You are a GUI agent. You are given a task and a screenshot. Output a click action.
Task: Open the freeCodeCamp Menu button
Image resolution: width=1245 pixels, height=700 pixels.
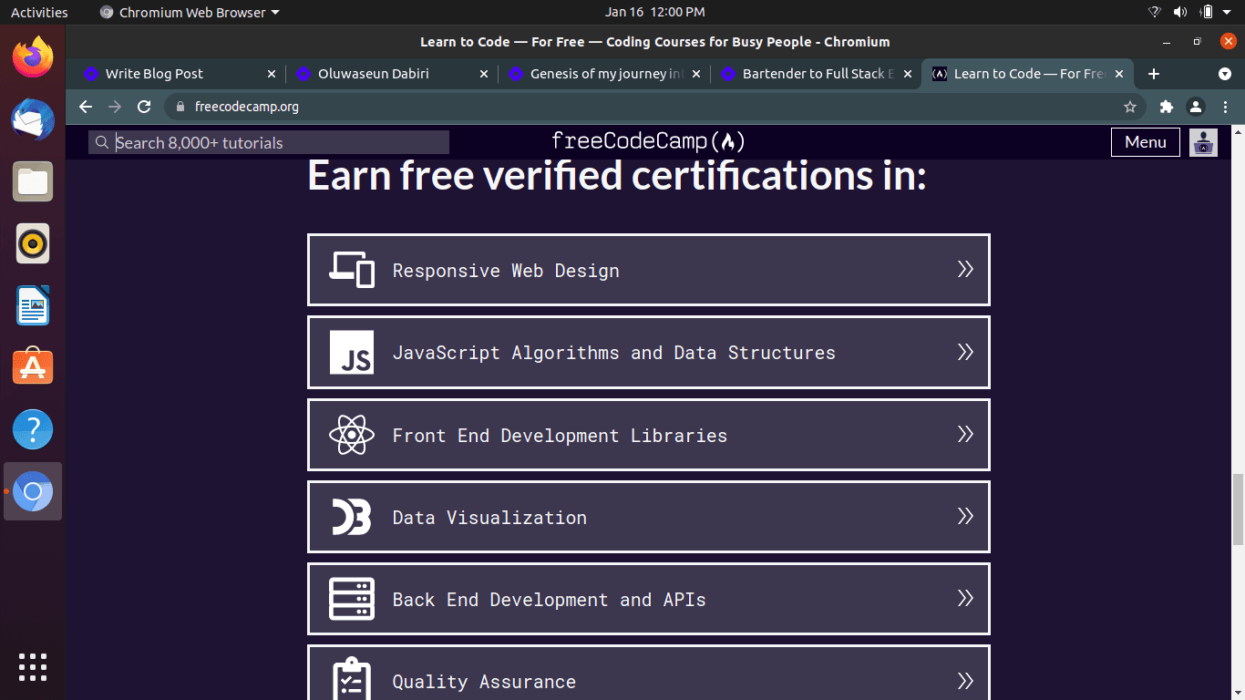point(1145,142)
